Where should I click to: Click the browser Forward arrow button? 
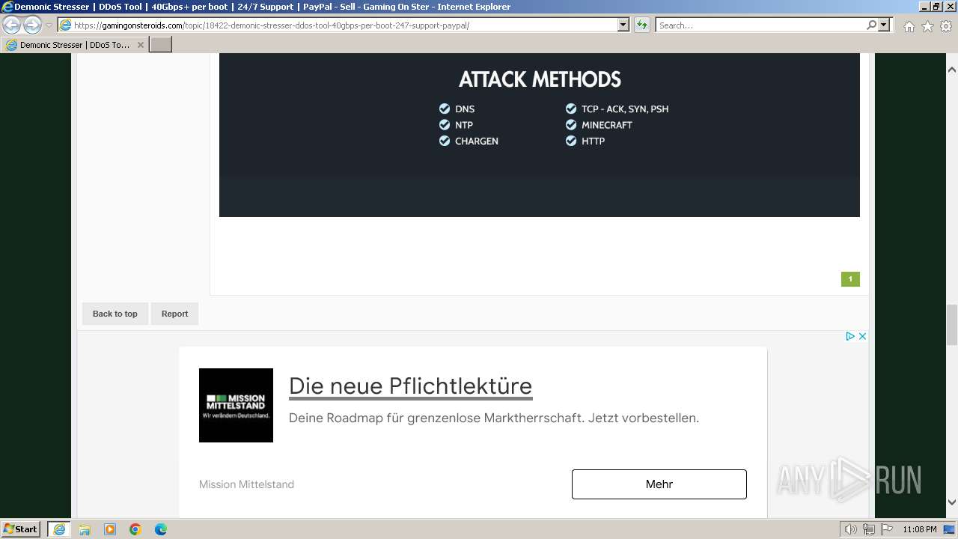point(32,25)
